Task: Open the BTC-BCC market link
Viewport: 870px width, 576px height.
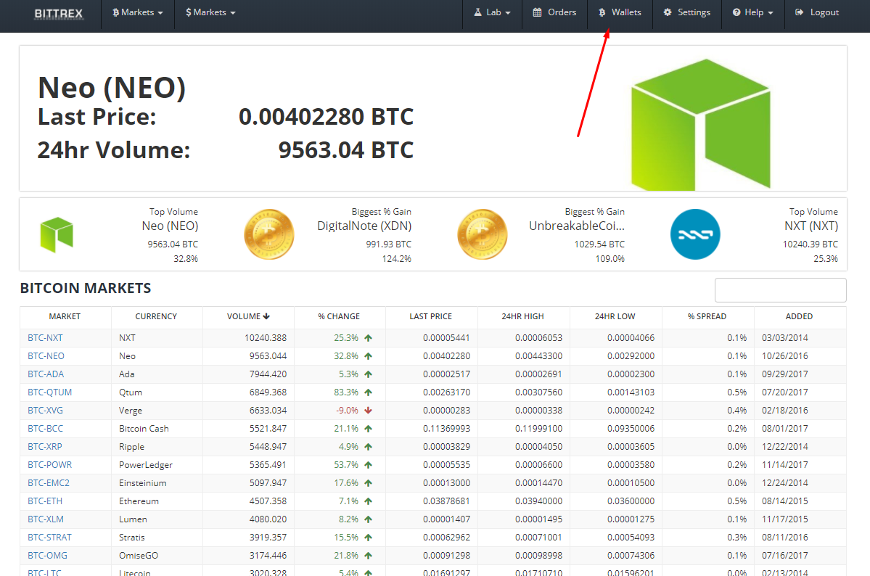Action: click(x=46, y=429)
